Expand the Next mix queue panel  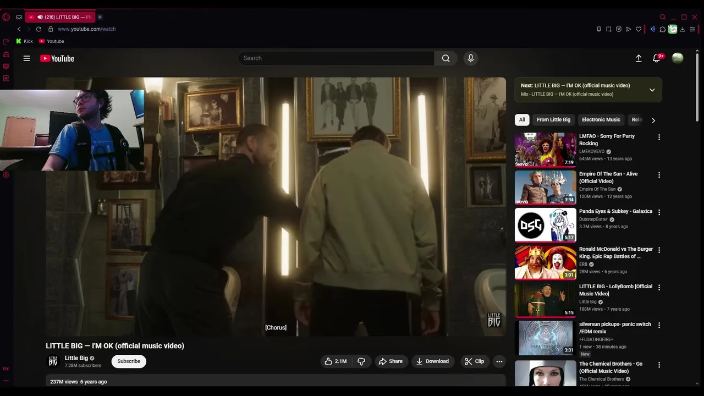pyautogui.click(x=652, y=90)
